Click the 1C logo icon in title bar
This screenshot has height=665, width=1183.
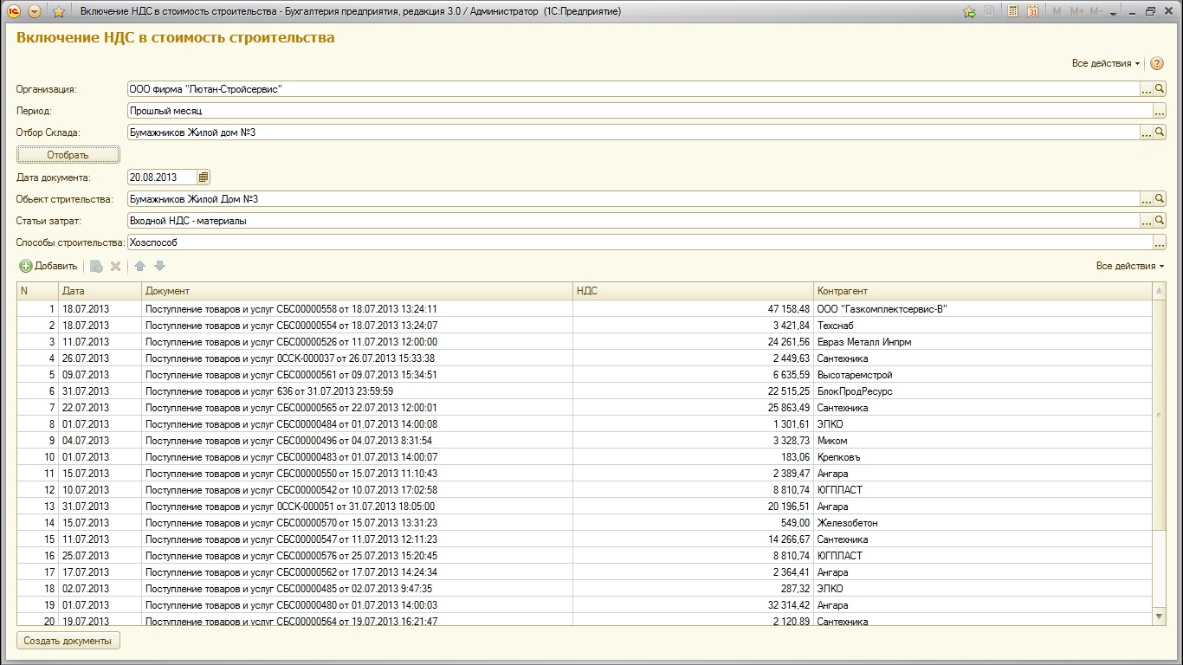coord(13,11)
